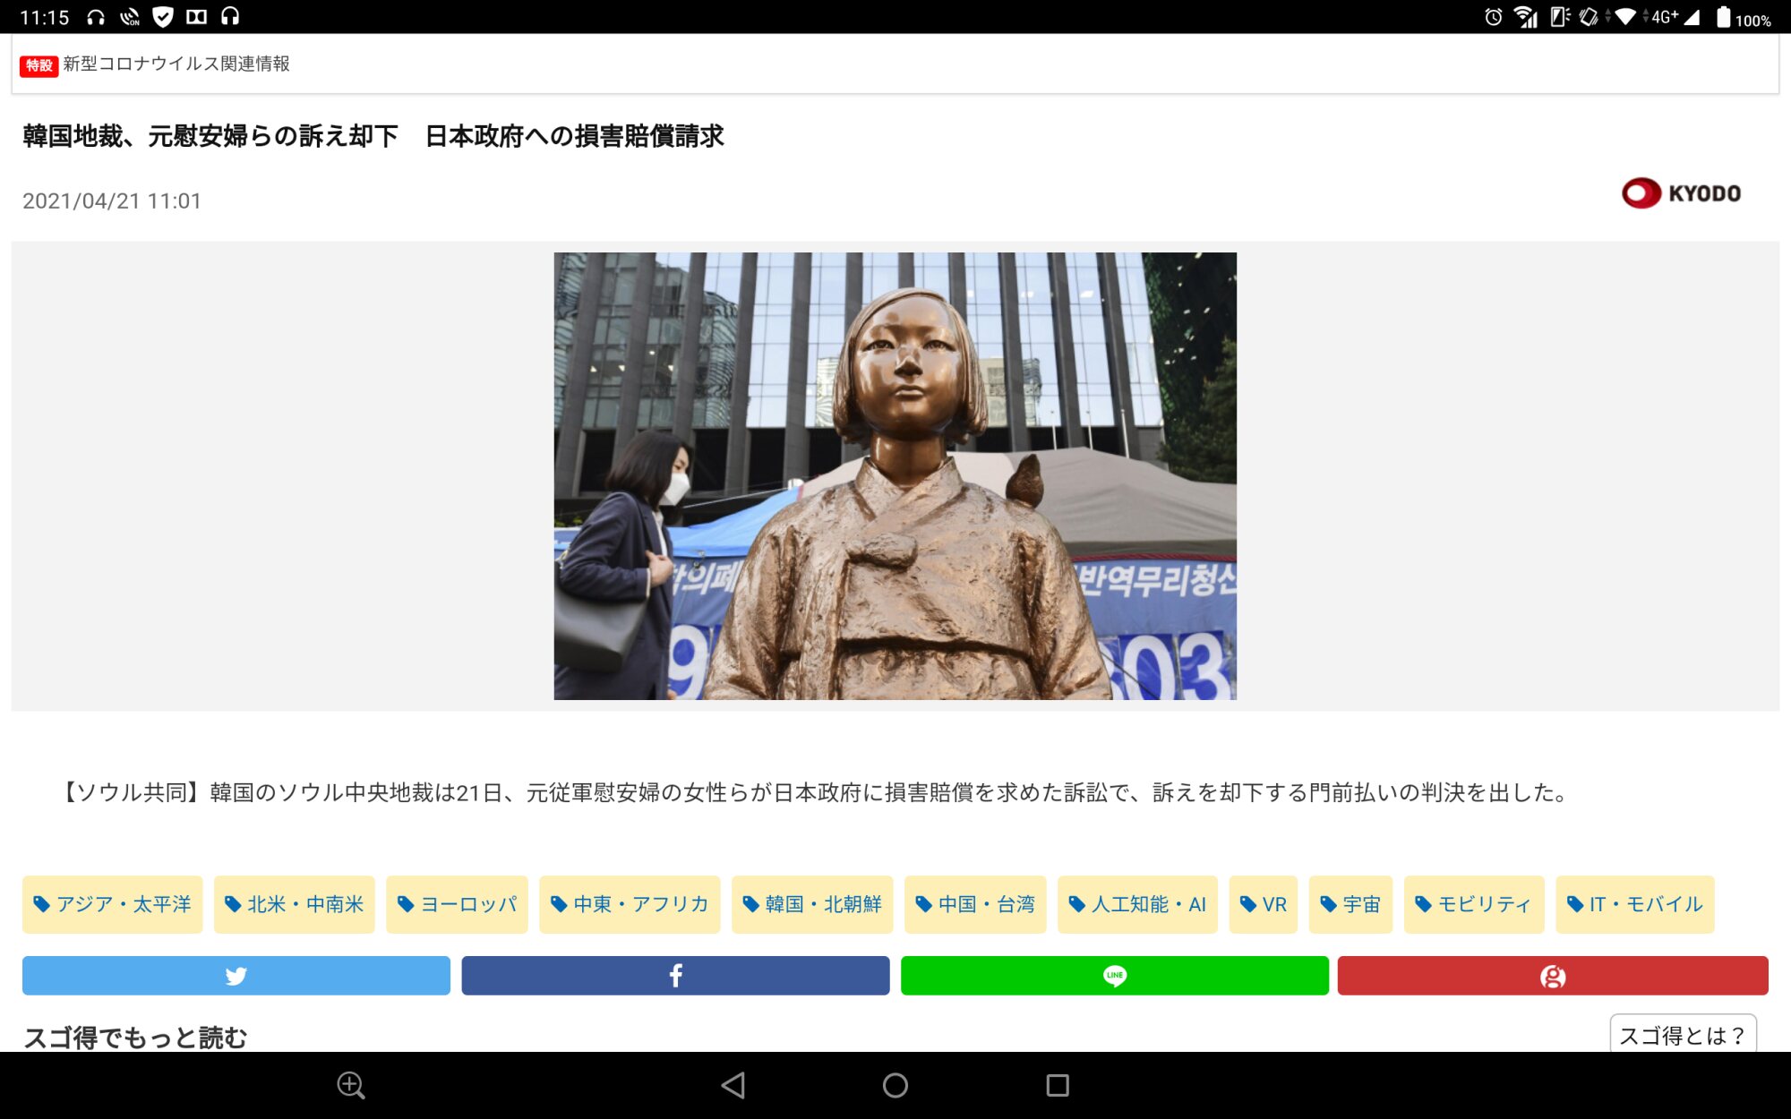Screen dimensions: 1791x1119
Task: Open the ヨーロッパ tag
Action: (457, 904)
